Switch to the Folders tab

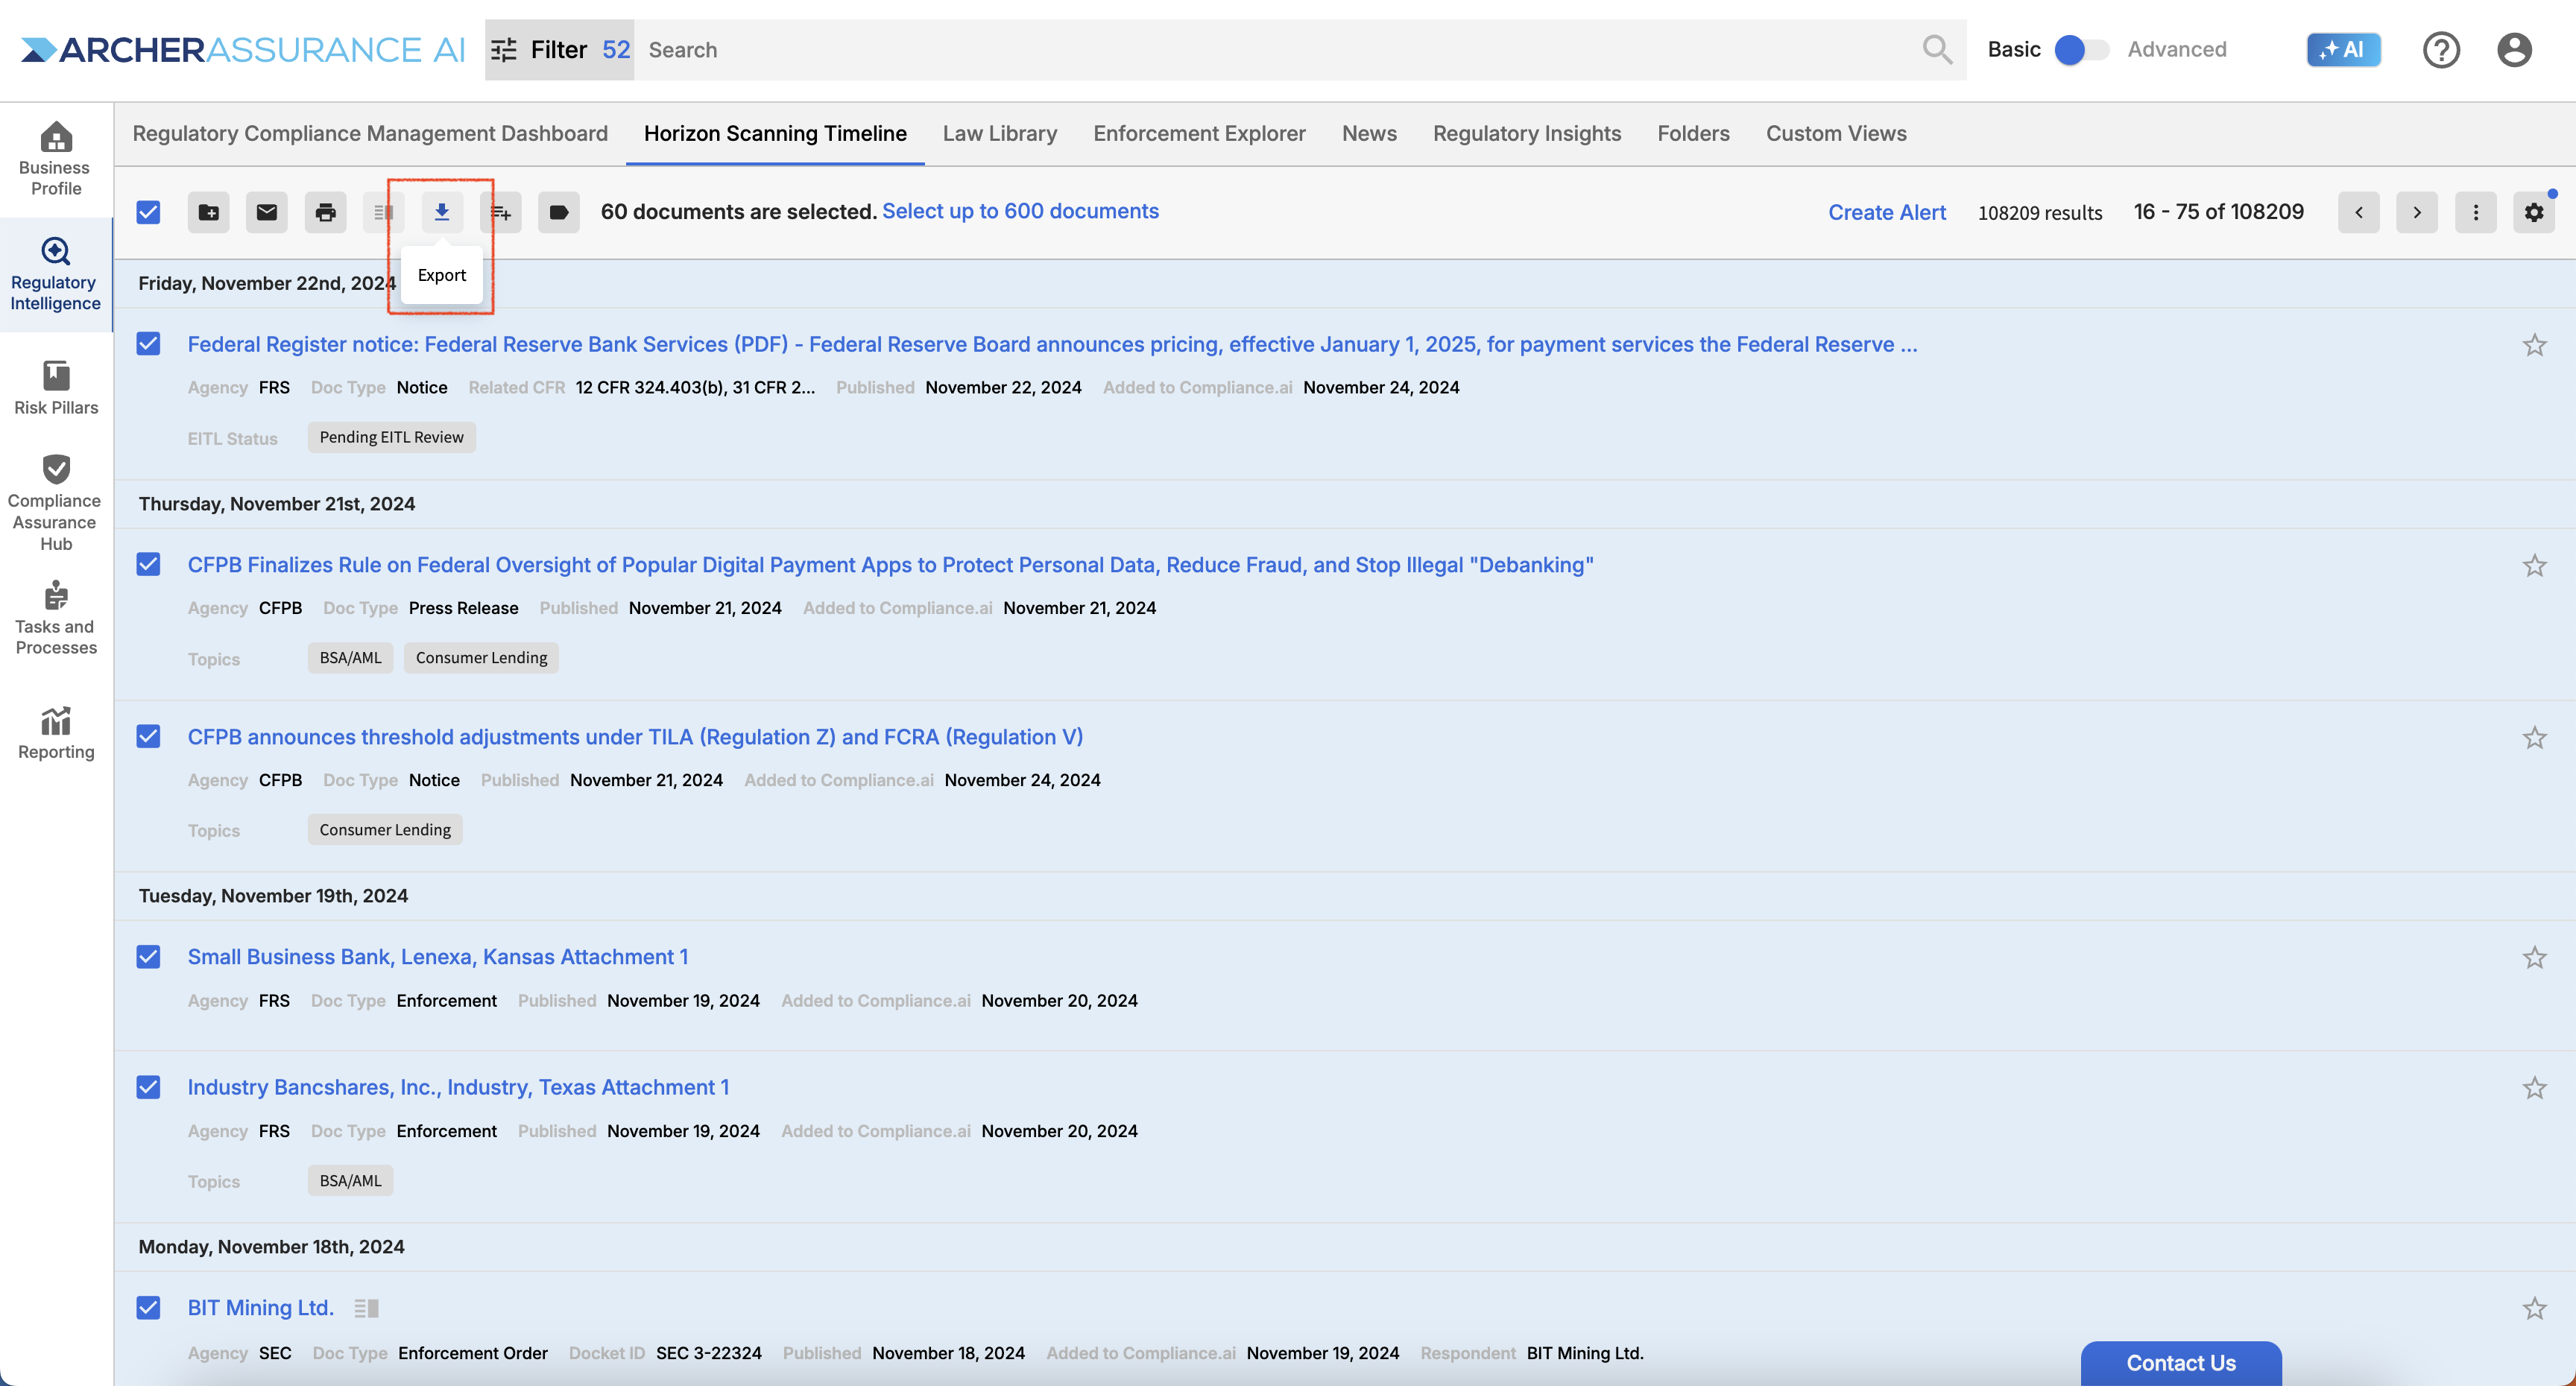(1693, 133)
